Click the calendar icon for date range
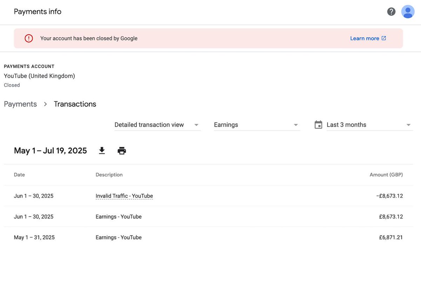421x291 pixels. point(318,125)
